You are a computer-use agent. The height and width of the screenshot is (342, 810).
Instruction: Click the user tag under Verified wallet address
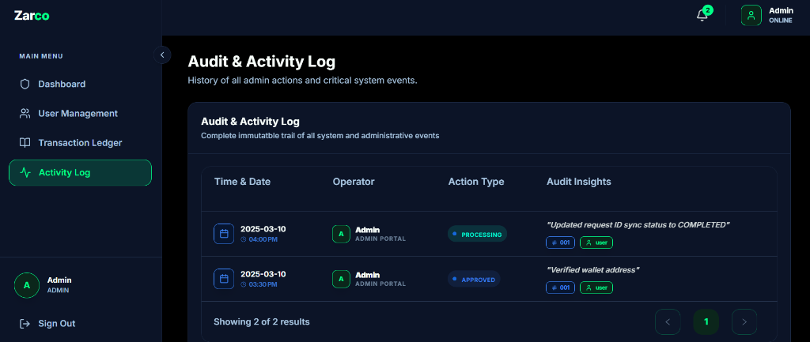coord(596,288)
